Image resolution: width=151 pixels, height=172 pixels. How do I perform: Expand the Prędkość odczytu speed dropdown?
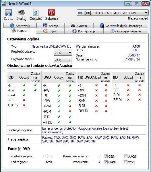click(63, 53)
